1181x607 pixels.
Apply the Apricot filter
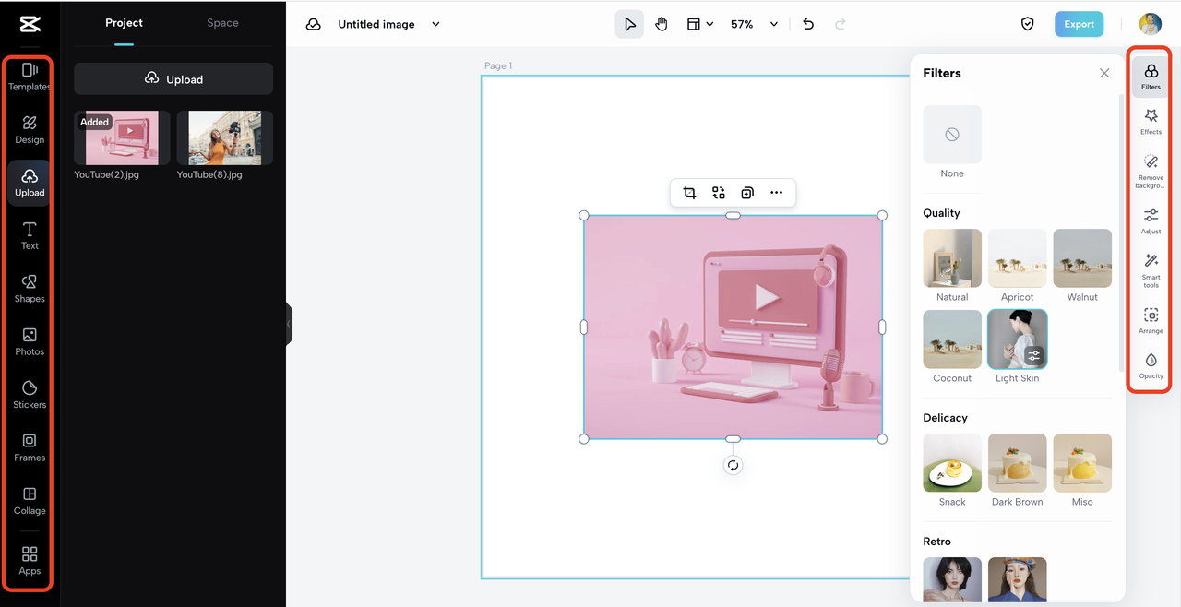(1018, 258)
